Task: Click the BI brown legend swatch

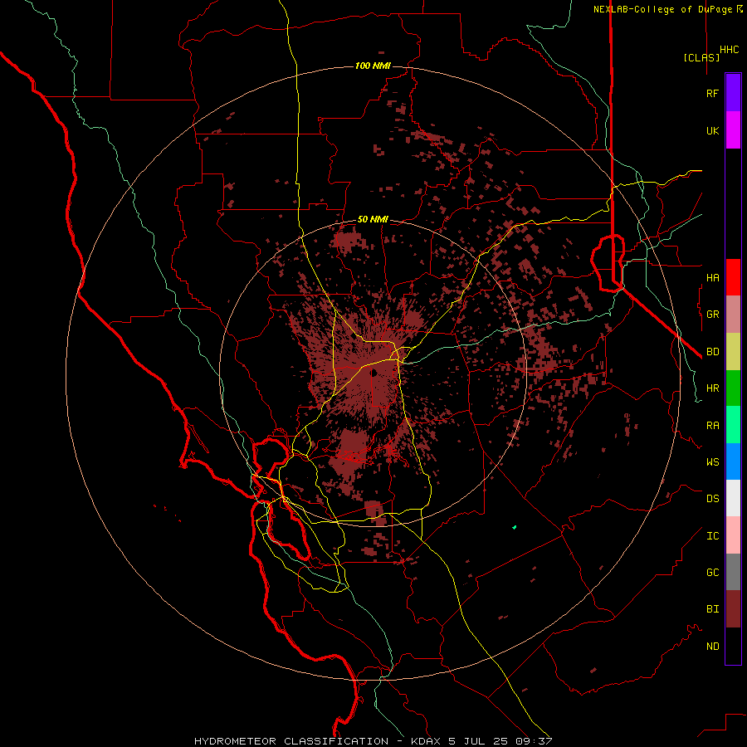Action: point(733,609)
